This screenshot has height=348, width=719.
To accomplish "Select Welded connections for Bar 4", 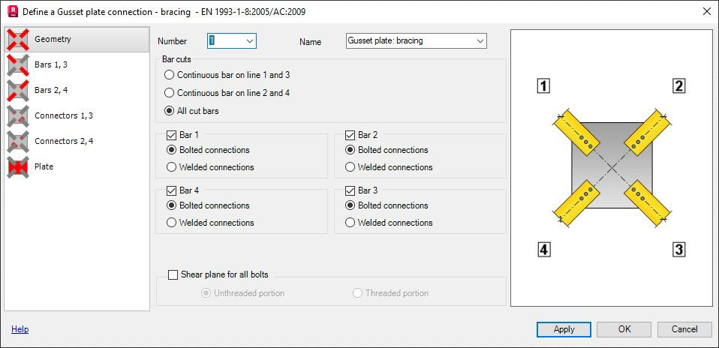I will coord(172,223).
